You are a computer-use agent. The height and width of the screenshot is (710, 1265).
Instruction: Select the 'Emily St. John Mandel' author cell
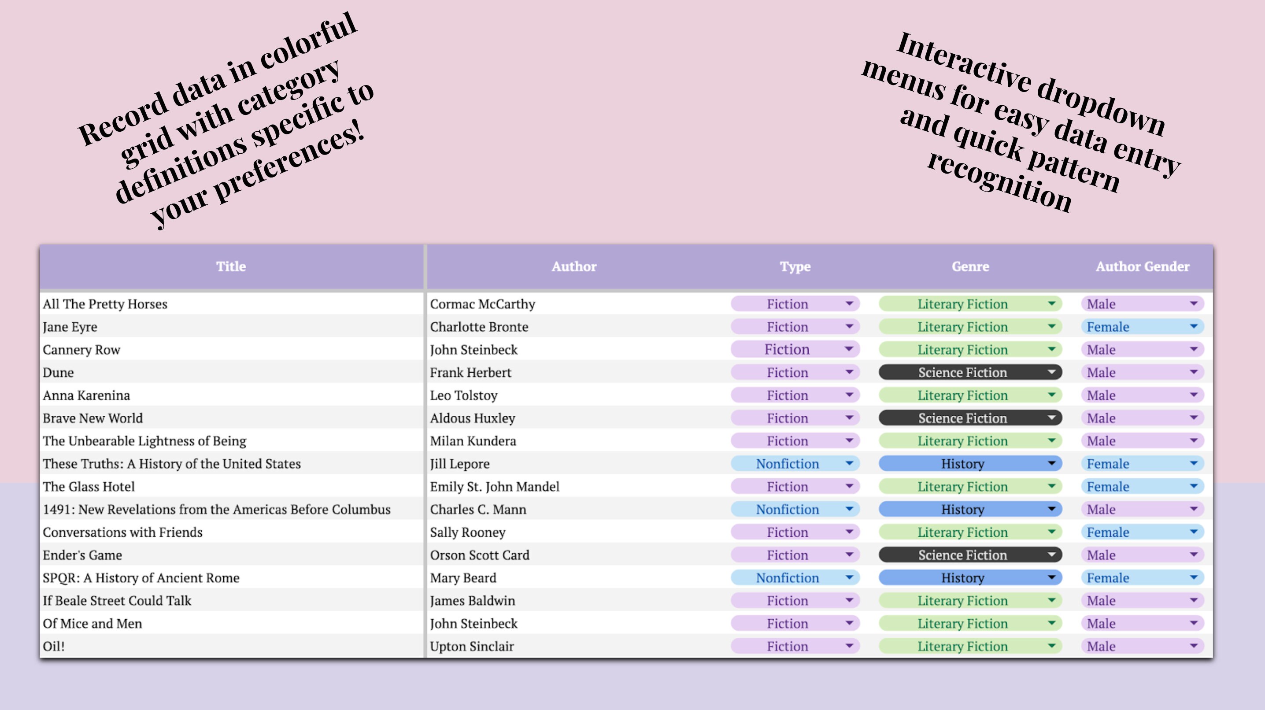point(573,486)
